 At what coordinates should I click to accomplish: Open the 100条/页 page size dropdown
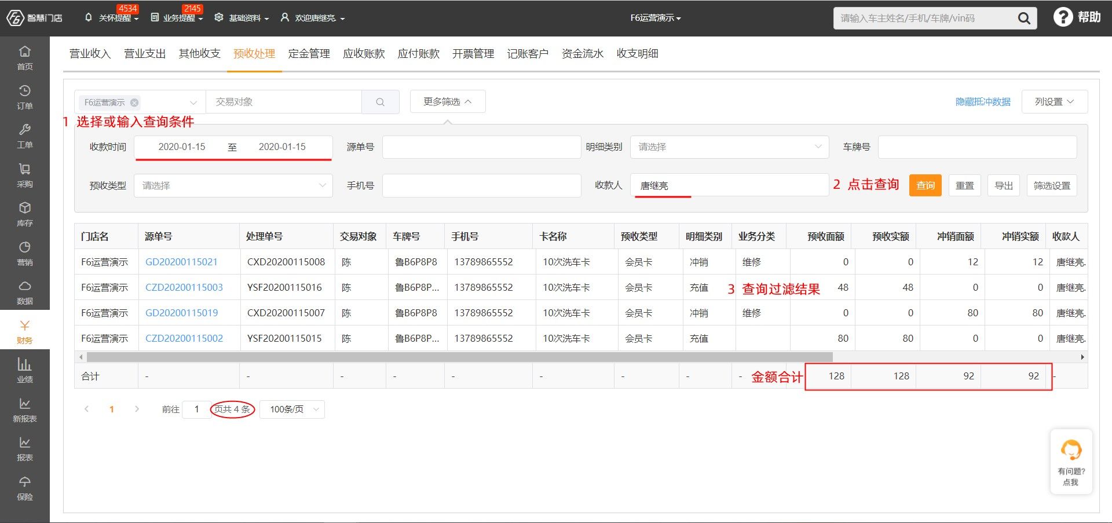(x=292, y=409)
